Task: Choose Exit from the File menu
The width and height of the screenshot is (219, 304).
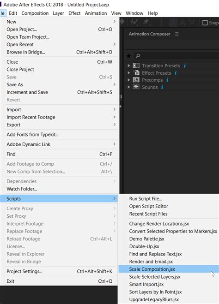Action: (59, 281)
